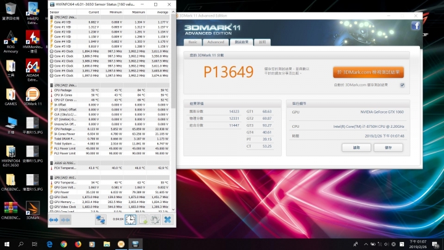
Task: Select the GAMES folder on desktop
Action: pos(10,97)
